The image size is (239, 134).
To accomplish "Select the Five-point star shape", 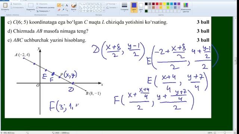I will coord(88,11).
